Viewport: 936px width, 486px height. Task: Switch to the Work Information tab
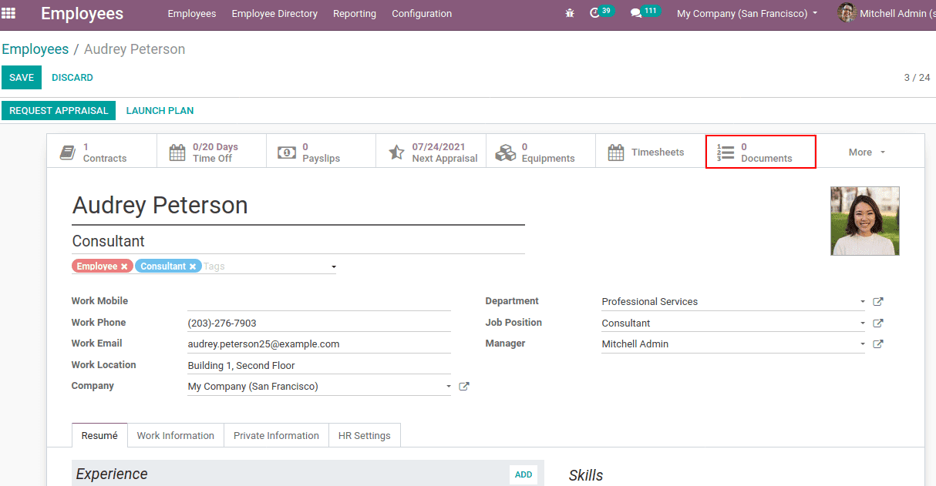click(176, 436)
